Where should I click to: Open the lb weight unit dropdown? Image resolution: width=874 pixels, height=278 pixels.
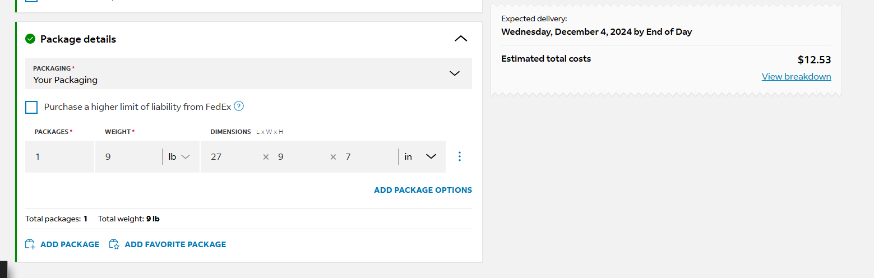point(179,157)
